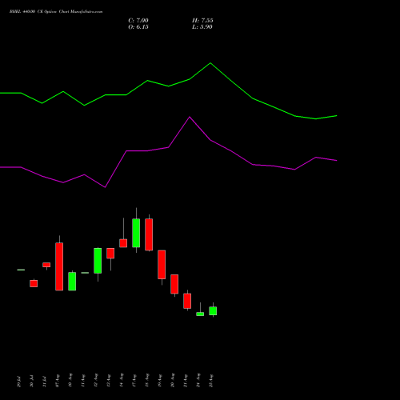Select the red candle above 13 Aug

pos(110,253)
